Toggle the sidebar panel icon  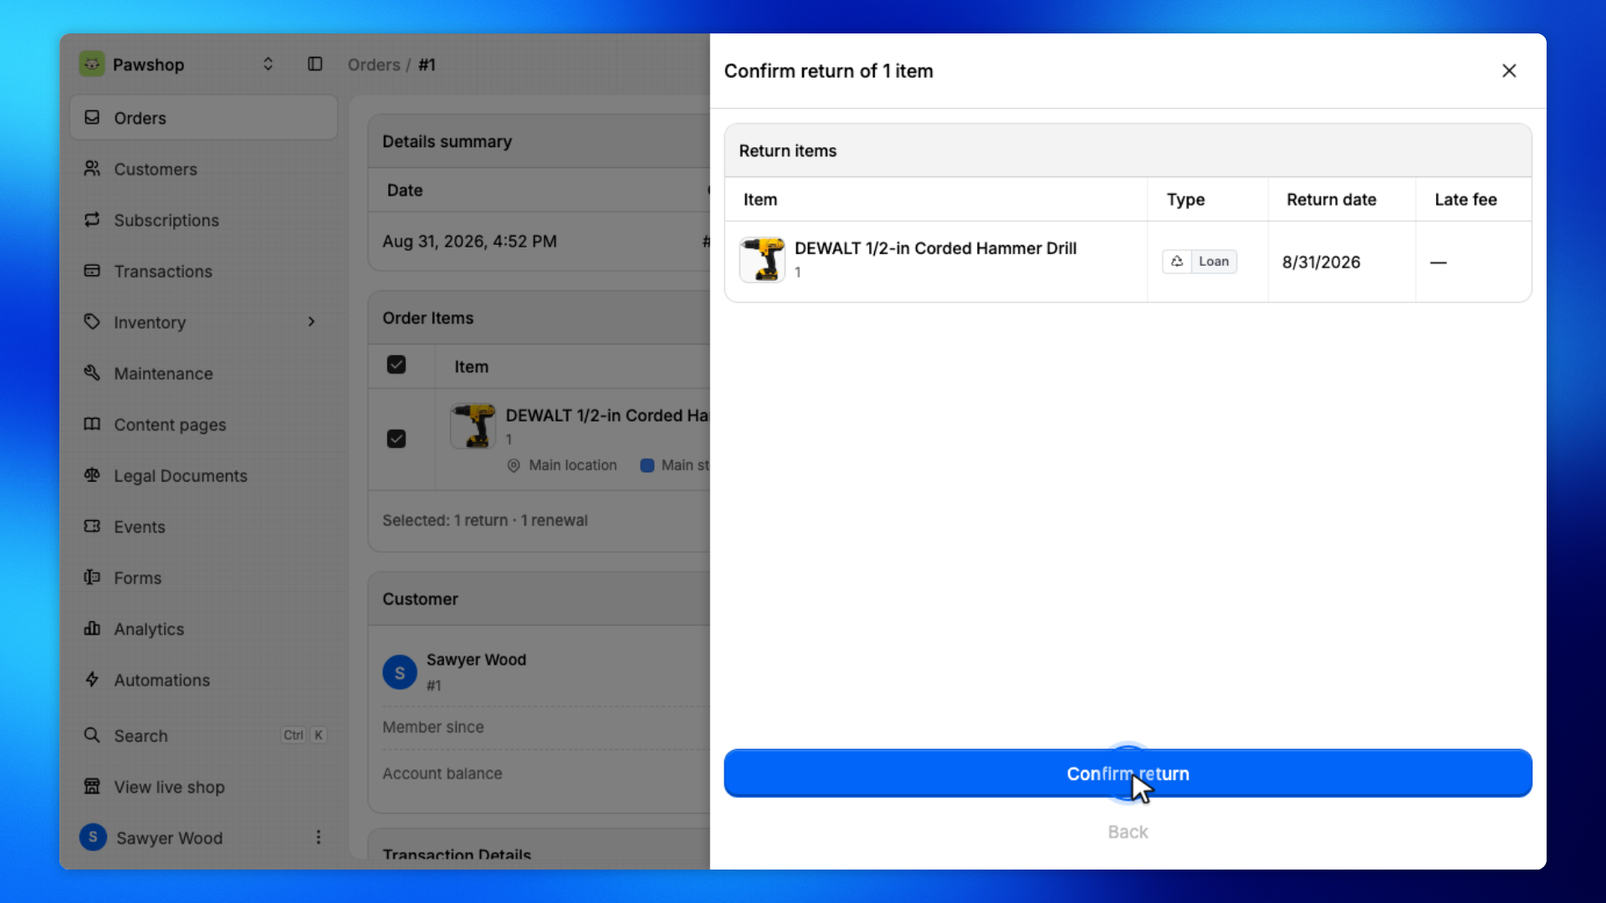pos(315,64)
